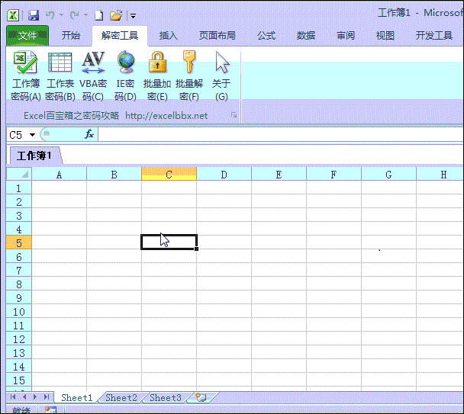
Task: Click the macro record status bar icon
Action: (50, 410)
